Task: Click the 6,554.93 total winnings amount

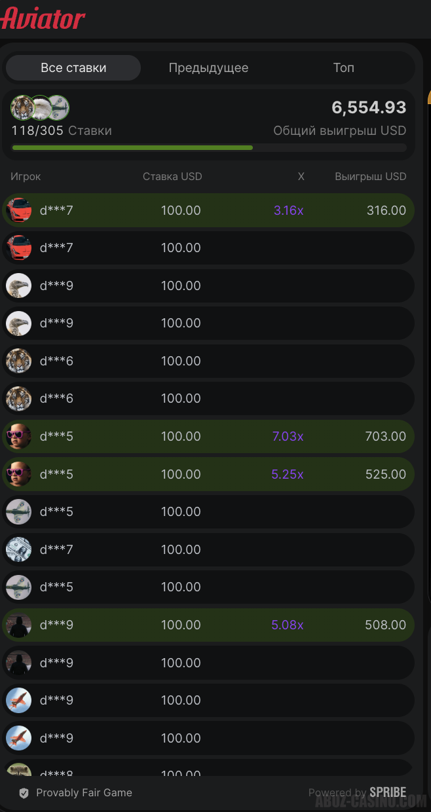Action: point(369,107)
